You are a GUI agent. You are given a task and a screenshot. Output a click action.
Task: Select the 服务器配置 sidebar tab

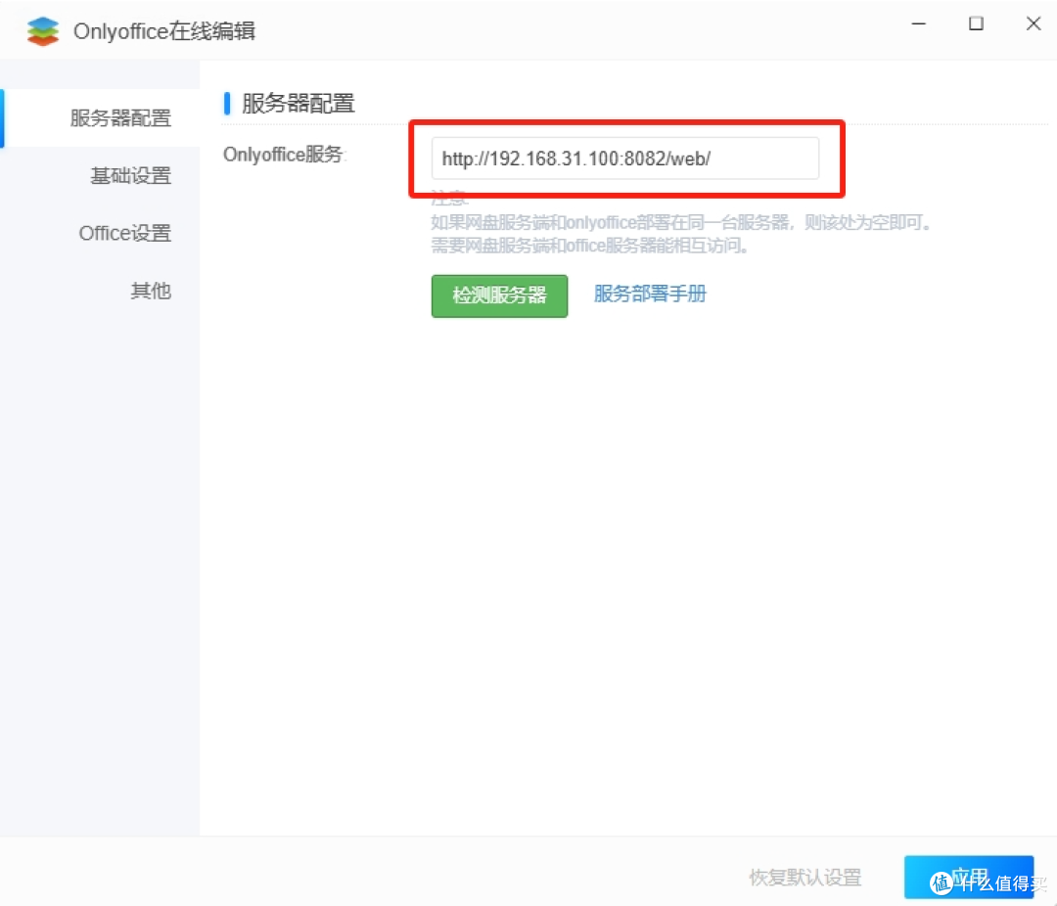pyautogui.click(x=119, y=117)
